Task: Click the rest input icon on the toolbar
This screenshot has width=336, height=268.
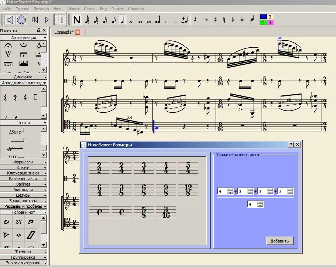Action: pyautogui.click(x=196, y=19)
